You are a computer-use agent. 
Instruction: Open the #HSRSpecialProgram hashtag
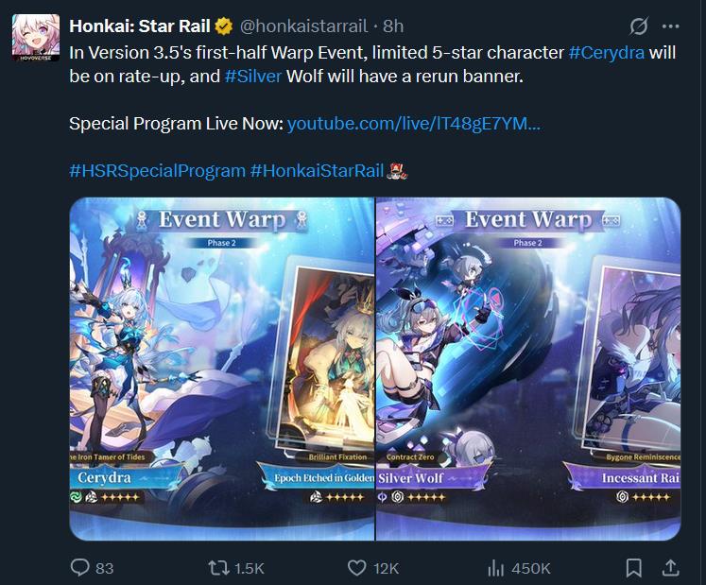157,171
